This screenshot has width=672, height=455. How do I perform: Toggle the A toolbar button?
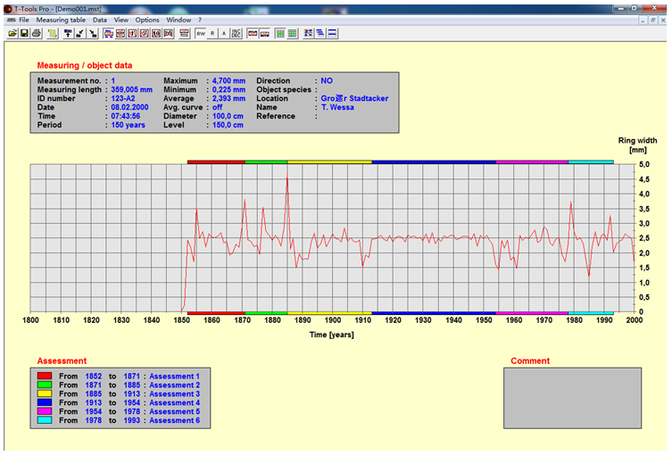[224, 33]
